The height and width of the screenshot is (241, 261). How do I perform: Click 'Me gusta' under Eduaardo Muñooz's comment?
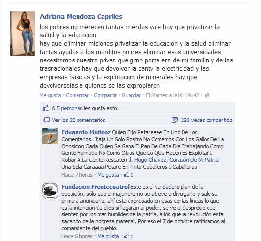(108, 175)
